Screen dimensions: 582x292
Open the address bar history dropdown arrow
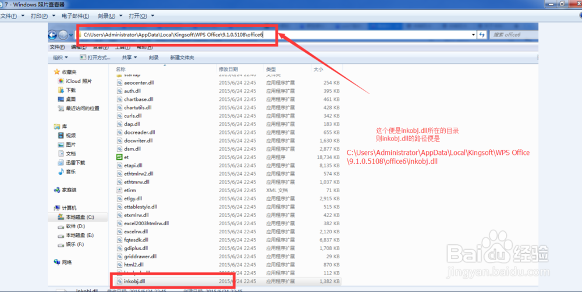[x=473, y=34]
